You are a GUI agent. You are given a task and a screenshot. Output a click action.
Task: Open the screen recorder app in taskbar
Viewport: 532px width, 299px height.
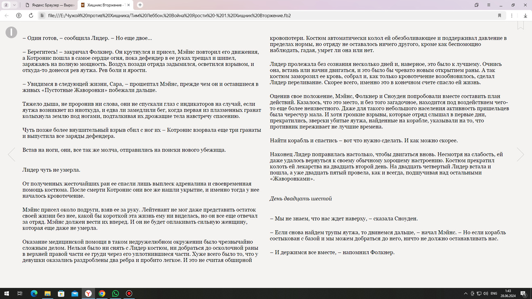[129, 293]
